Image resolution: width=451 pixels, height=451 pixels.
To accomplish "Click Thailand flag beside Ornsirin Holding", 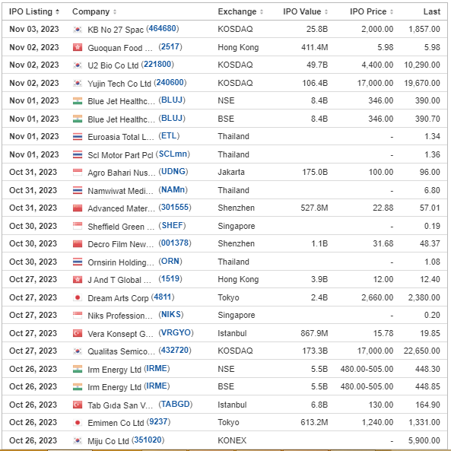I will (78, 262).
